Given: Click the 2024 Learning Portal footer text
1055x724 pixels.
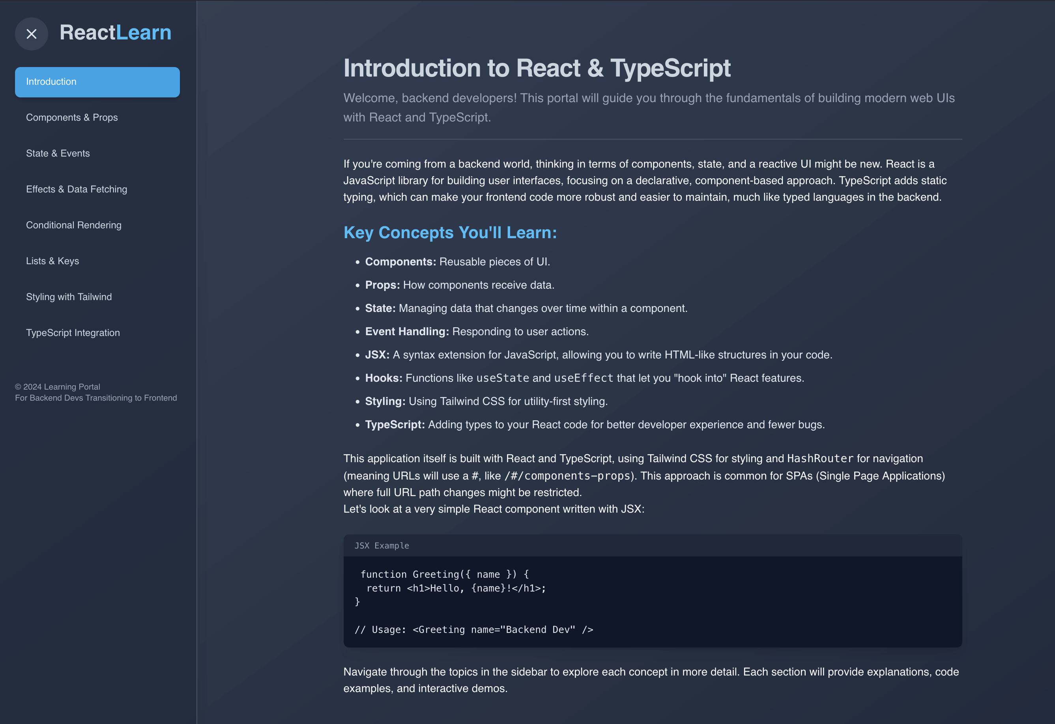Looking at the screenshot, I should [58, 387].
